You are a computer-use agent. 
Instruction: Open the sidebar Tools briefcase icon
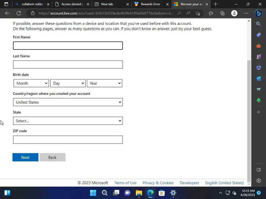tap(258, 46)
